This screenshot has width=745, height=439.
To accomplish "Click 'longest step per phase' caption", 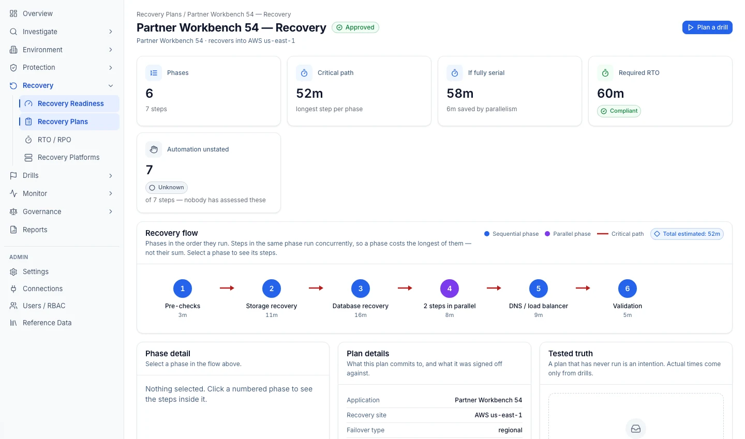I will pyautogui.click(x=329, y=109).
